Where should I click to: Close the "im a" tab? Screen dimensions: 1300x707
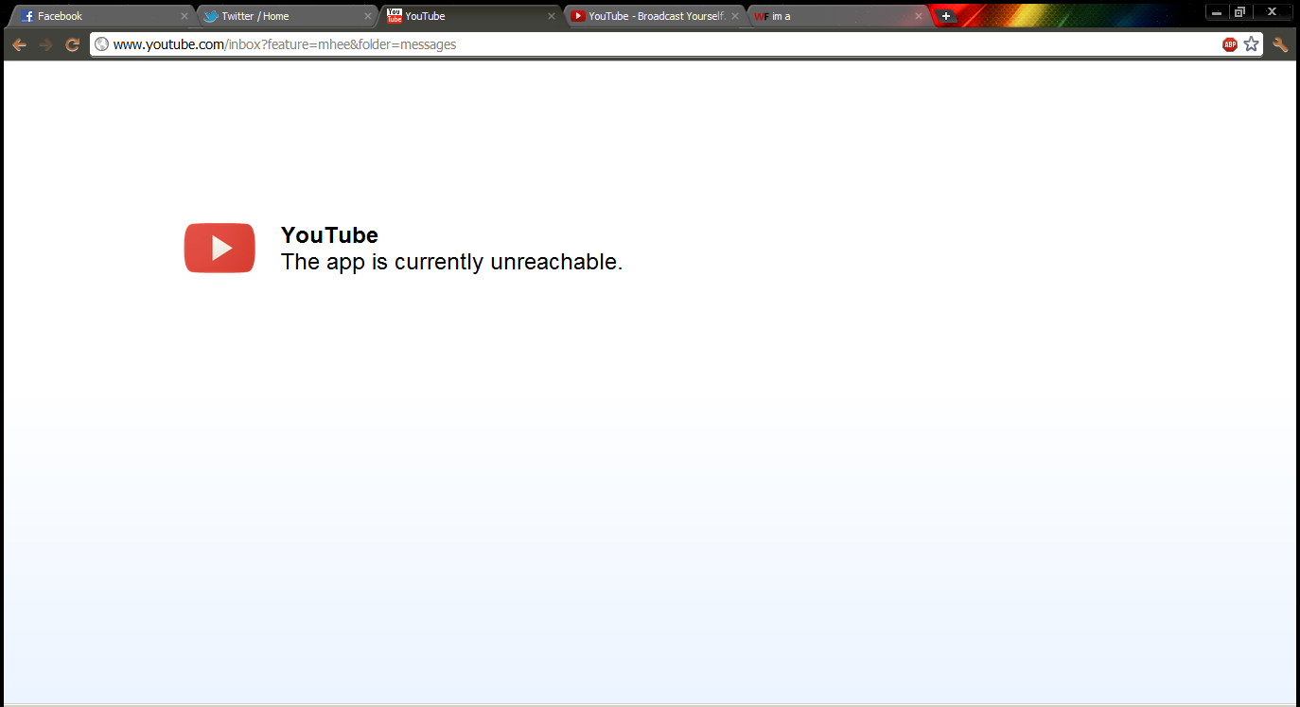click(918, 16)
